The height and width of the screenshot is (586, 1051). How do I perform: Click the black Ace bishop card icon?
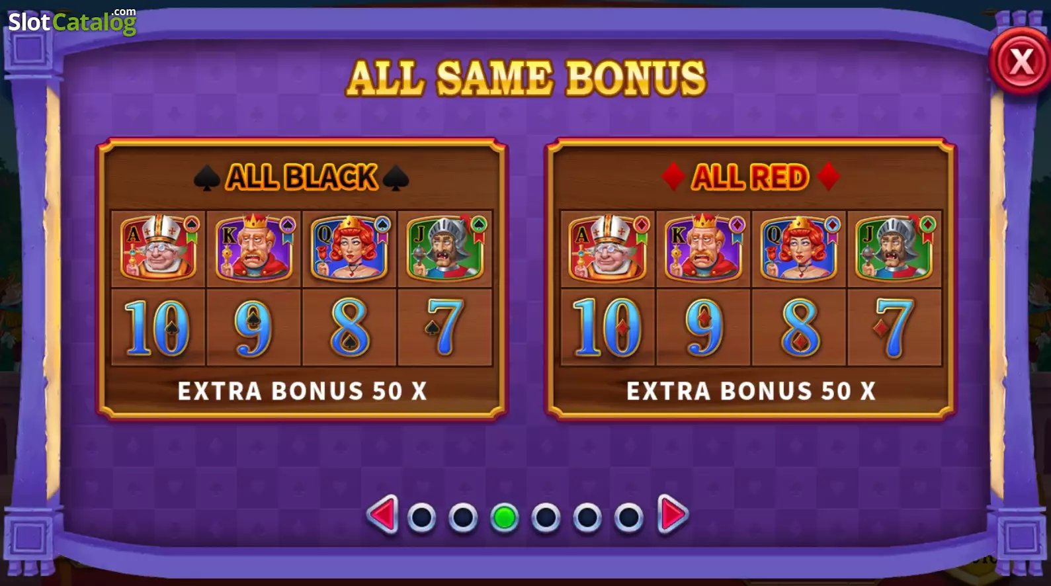[x=159, y=247]
